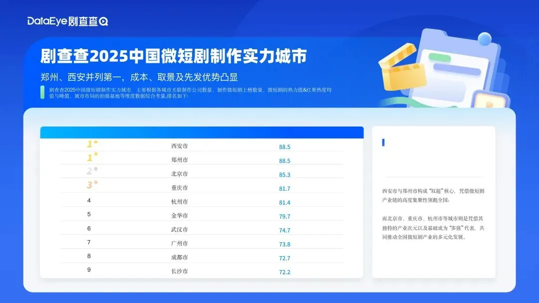The height and width of the screenshot is (303, 539).
Task: Click the city name 广州市
Action: pos(180,244)
